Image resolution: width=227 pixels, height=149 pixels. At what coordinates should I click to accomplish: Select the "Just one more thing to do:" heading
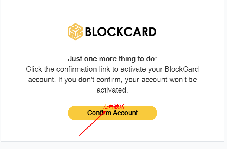point(112,59)
